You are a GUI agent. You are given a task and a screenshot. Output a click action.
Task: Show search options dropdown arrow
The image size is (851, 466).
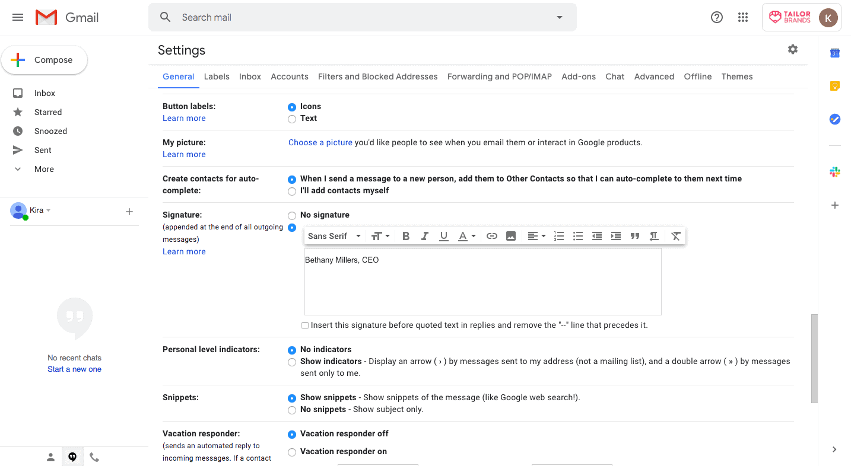(559, 17)
